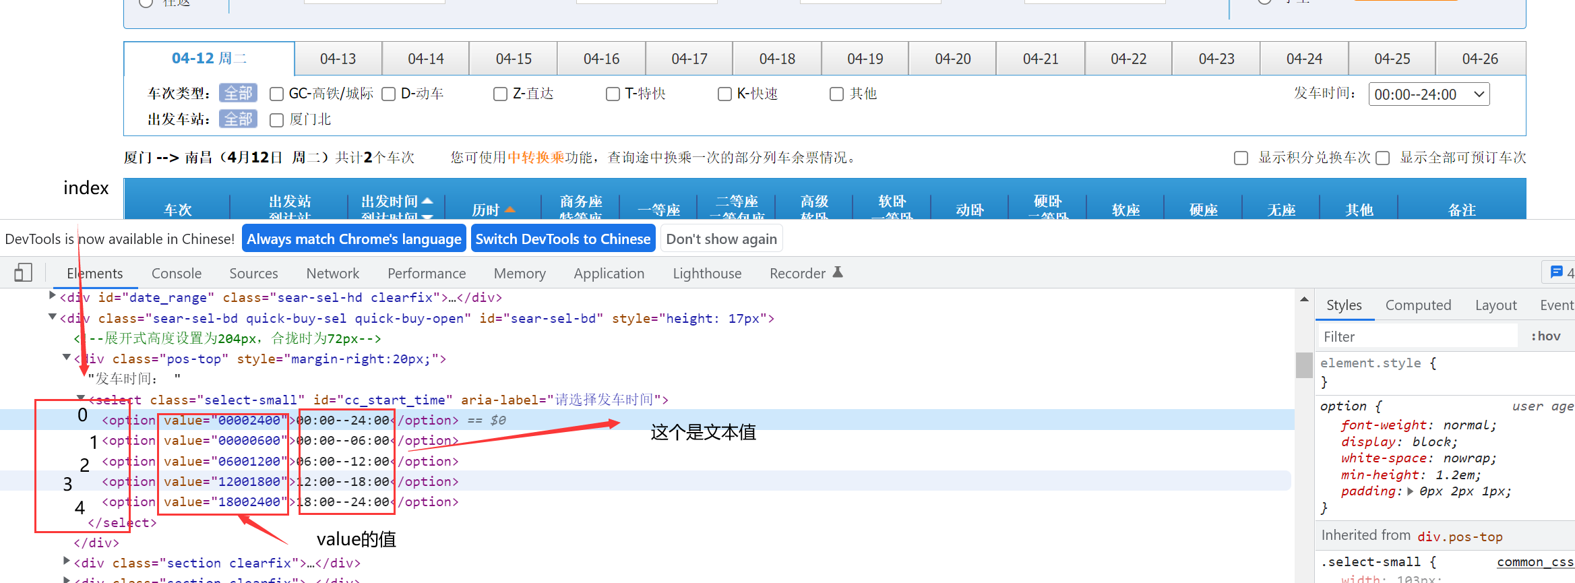This screenshot has width=1575, height=583.
Task: Check the D-动车 train type box
Action: coord(389,94)
